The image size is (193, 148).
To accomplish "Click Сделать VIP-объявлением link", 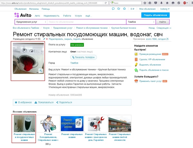I will [x=152, y=60].
